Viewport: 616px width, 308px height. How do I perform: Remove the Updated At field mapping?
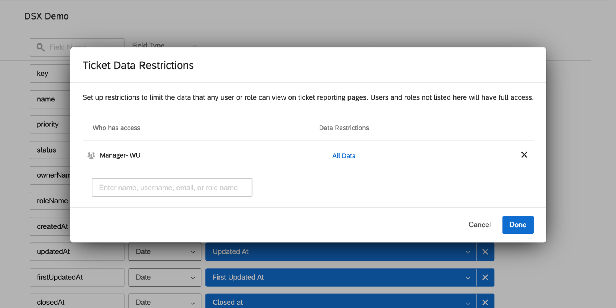click(485, 252)
